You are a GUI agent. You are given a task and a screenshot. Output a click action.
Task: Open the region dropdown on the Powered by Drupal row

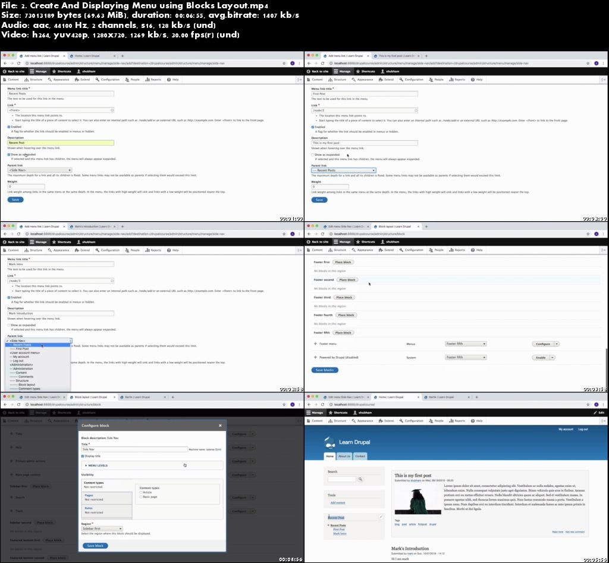[x=466, y=357]
